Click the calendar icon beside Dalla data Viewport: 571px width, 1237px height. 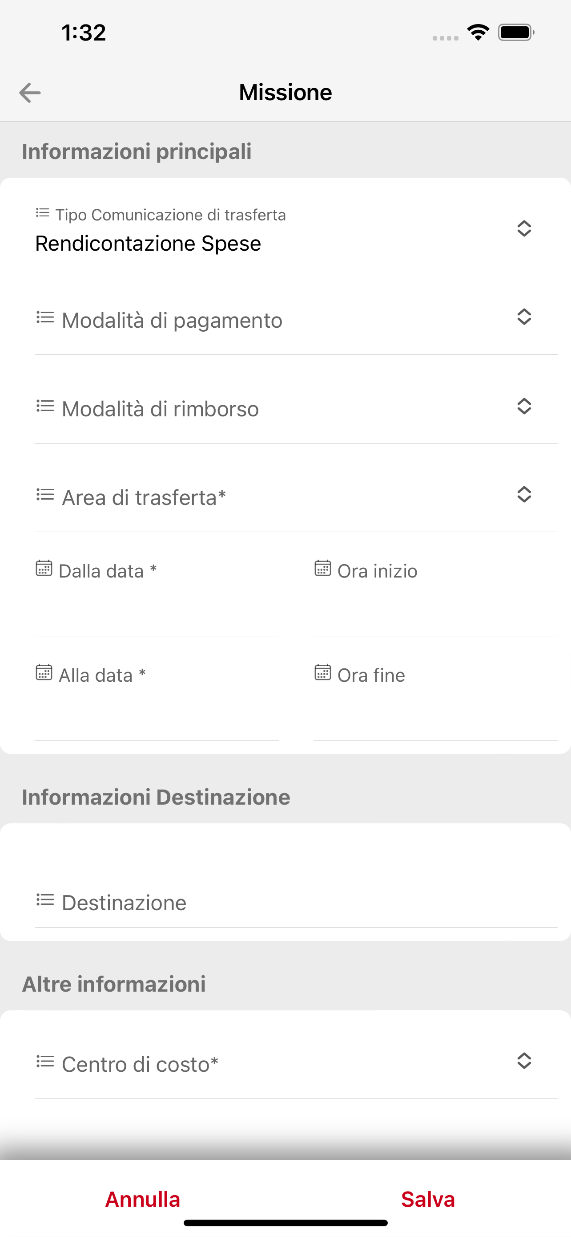[44, 568]
